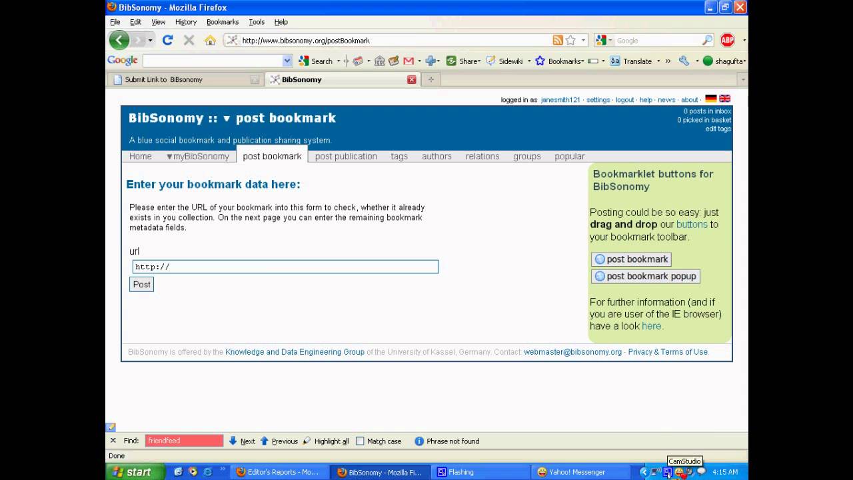Close the BibSonomy tab with red X
853x480 pixels.
pyautogui.click(x=412, y=79)
